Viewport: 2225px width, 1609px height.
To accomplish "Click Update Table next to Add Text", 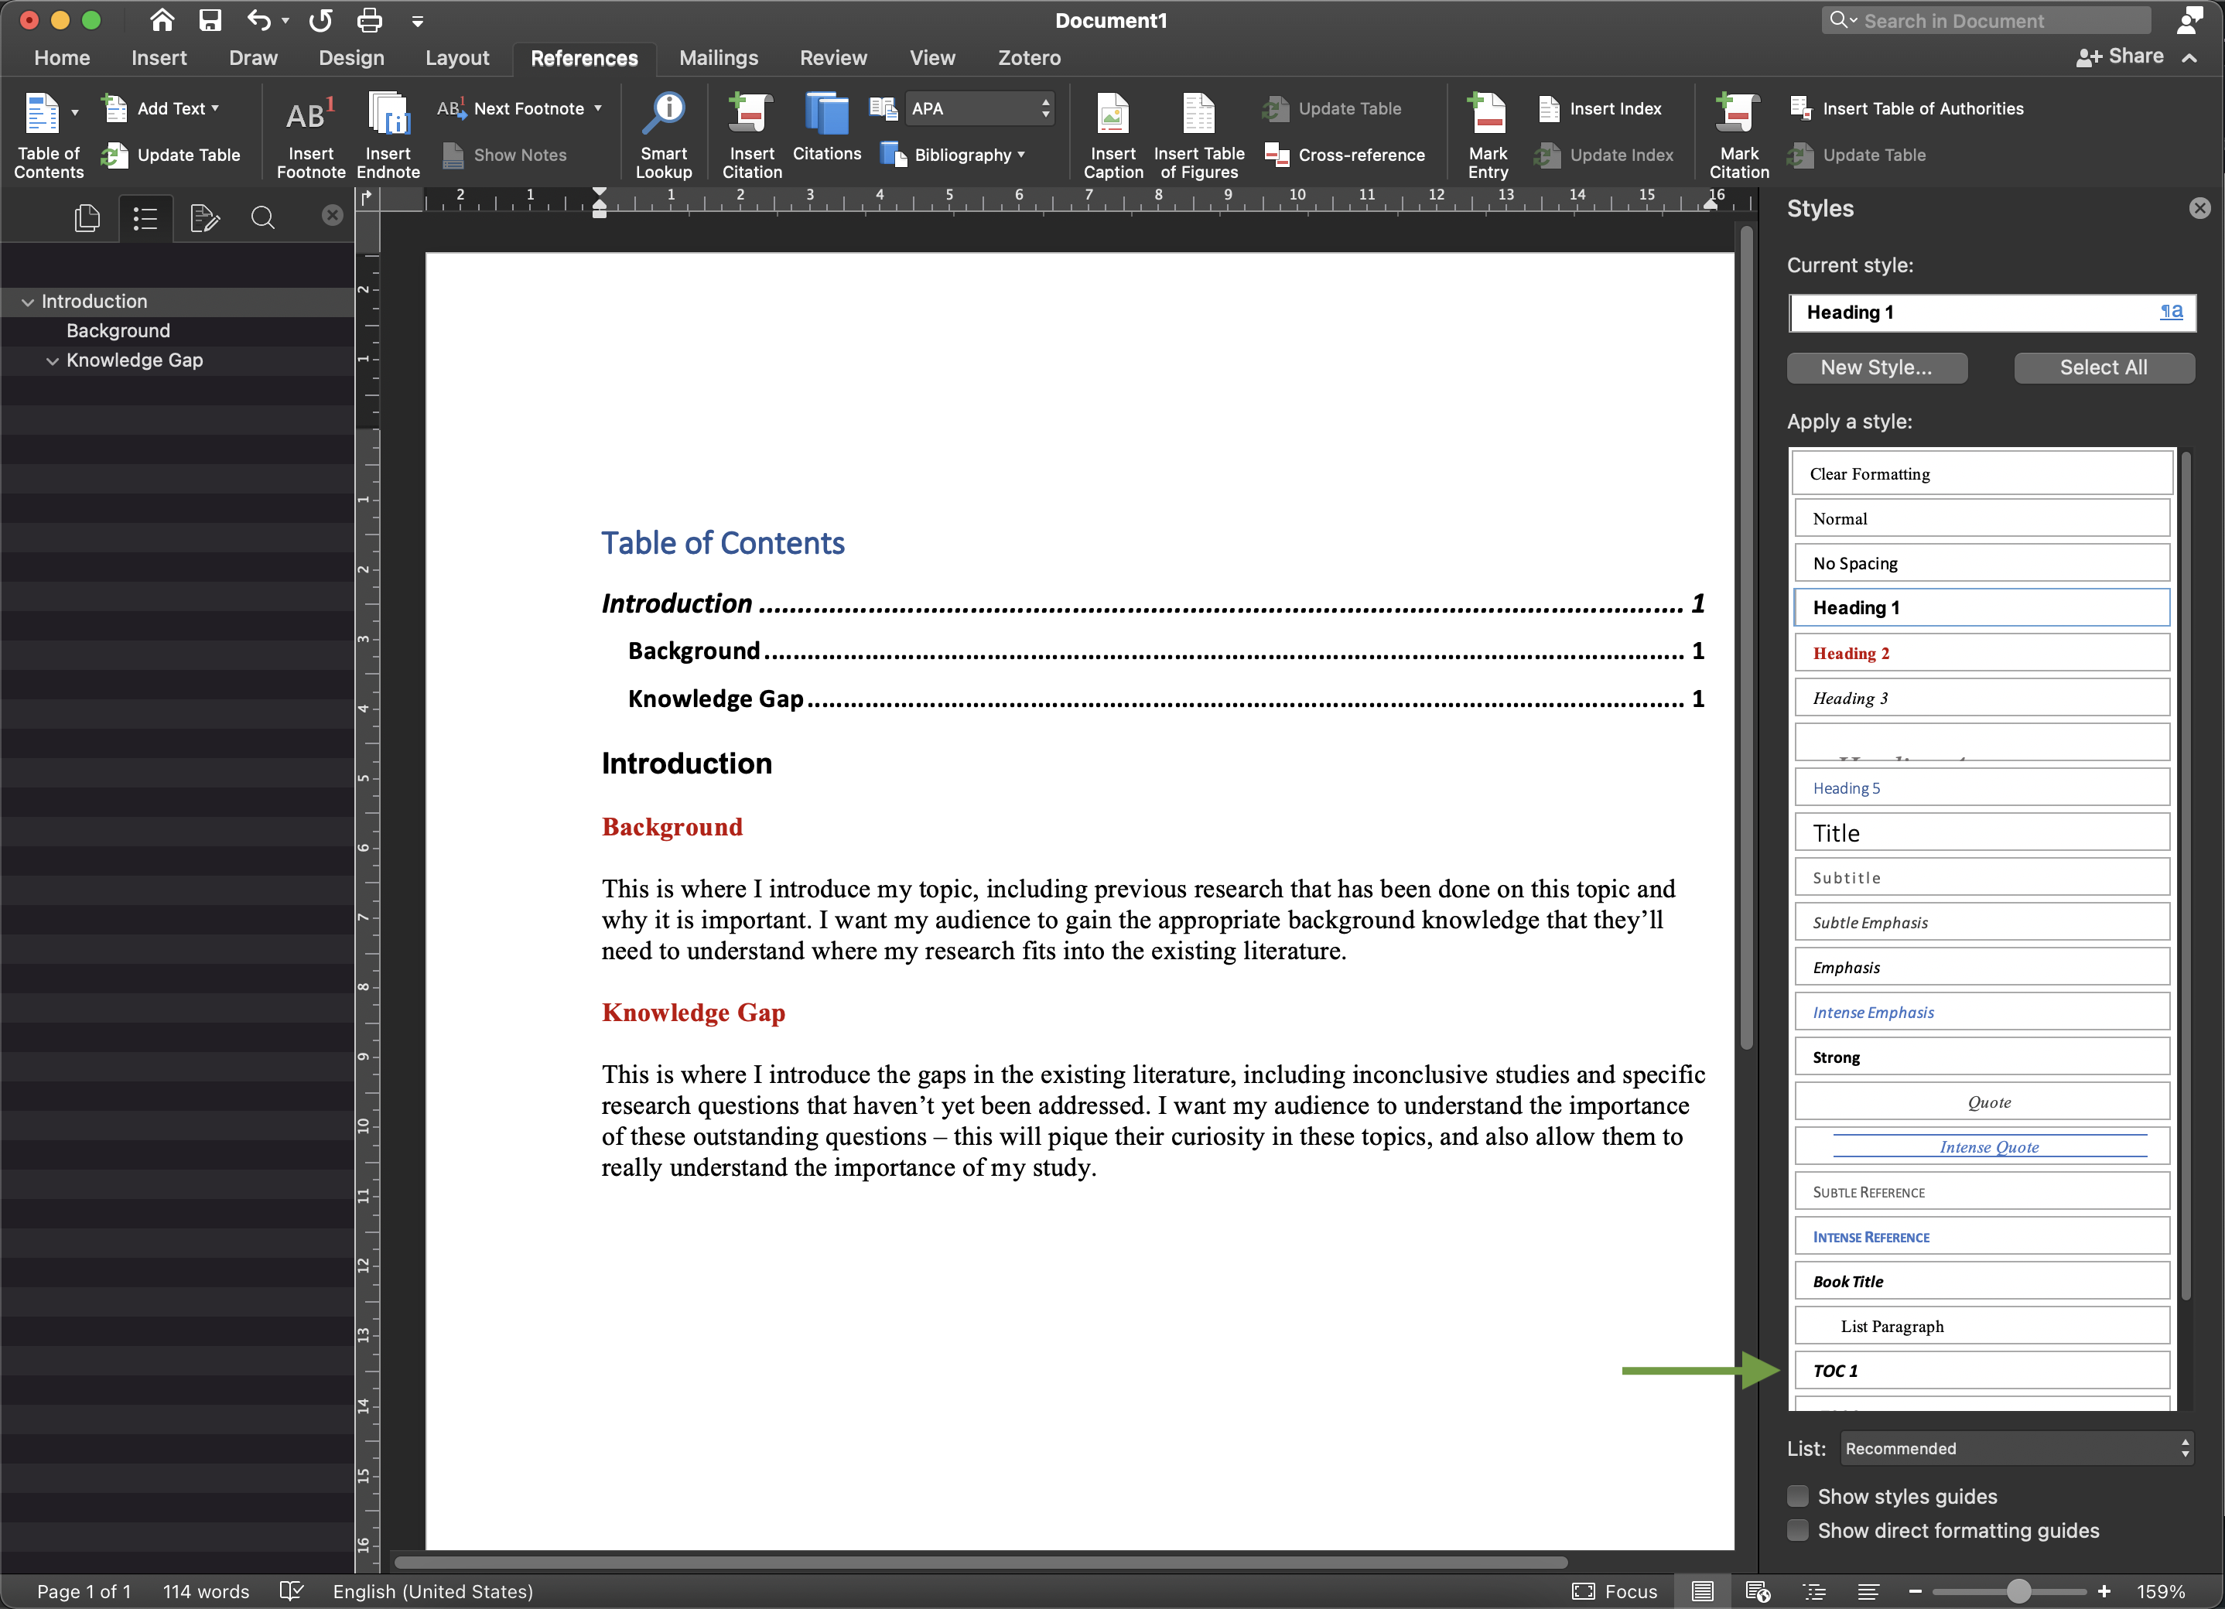I will click(171, 155).
